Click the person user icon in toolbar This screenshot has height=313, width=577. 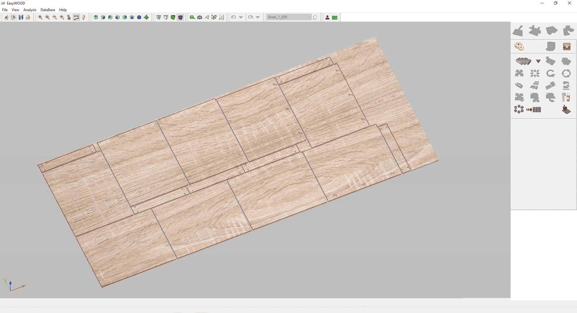(327, 17)
